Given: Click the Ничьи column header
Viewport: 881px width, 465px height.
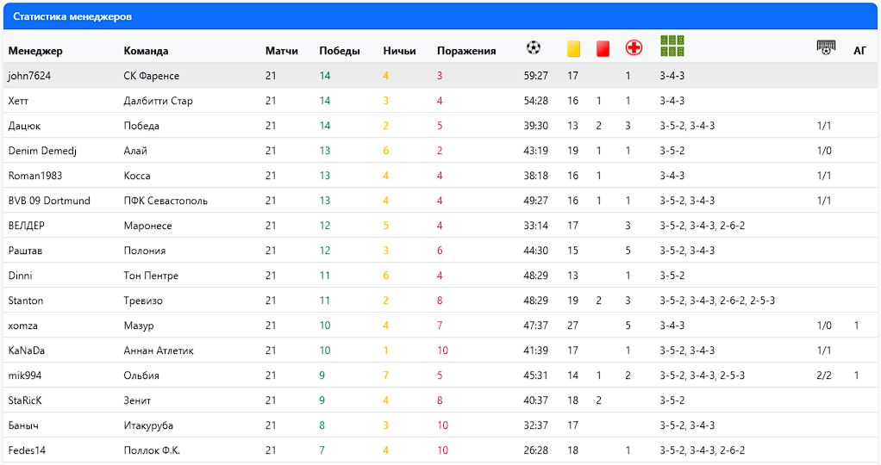Looking at the screenshot, I should point(399,51).
